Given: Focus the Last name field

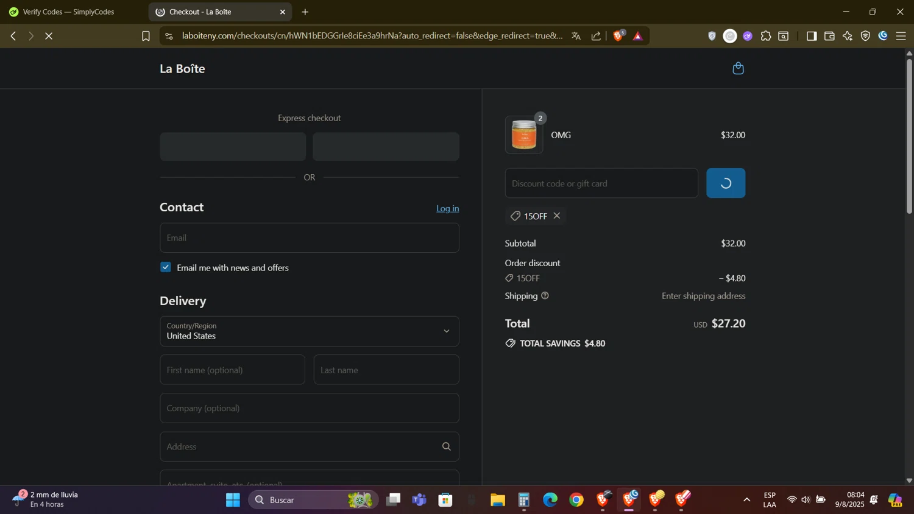Looking at the screenshot, I should [x=386, y=370].
